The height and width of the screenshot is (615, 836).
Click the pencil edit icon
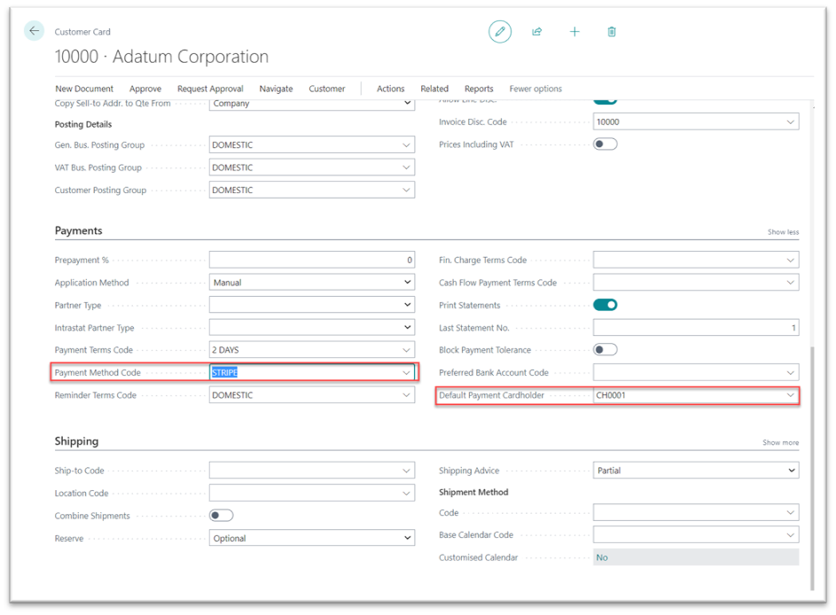click(x=500, y=32)
